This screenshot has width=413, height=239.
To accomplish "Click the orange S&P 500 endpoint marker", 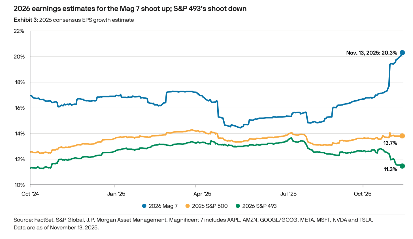I will pyautogui.click(x=402, y=136).
